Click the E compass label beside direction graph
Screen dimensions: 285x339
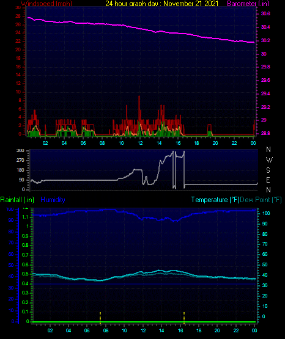click(x=268, y=180)
